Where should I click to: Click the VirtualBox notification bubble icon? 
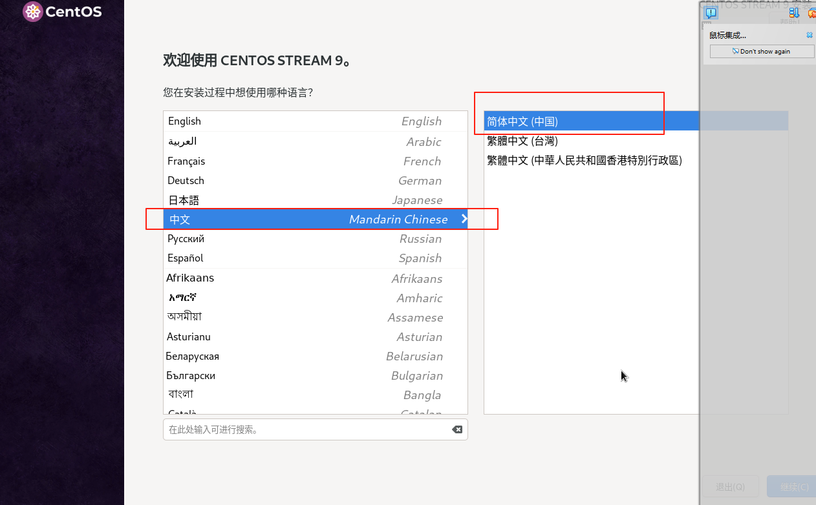click(711, 12)
